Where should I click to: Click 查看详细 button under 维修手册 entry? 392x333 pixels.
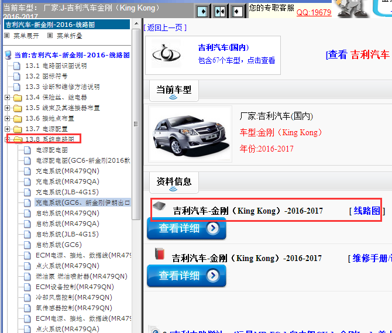pyautogui.click(x=187, y=276)
